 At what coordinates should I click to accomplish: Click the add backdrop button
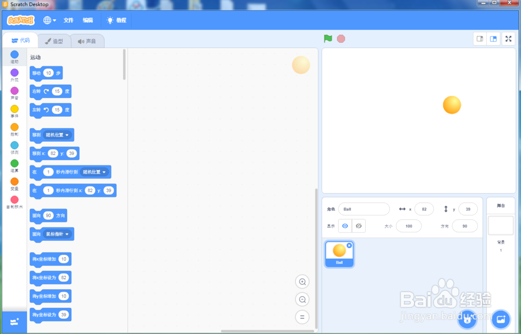(x=501, y=319)
